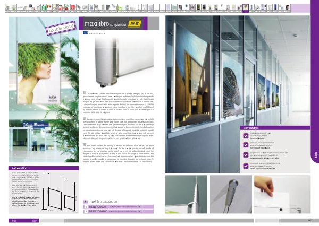The height and width of the screenshot is (226, 319).
Task: Open the ceiling cable holder detail photo
Action: click(231, 194)
